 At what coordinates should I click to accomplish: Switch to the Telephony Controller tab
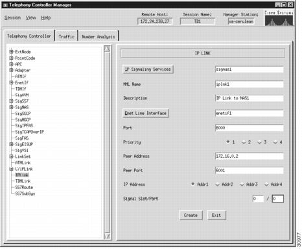point(29,36)
